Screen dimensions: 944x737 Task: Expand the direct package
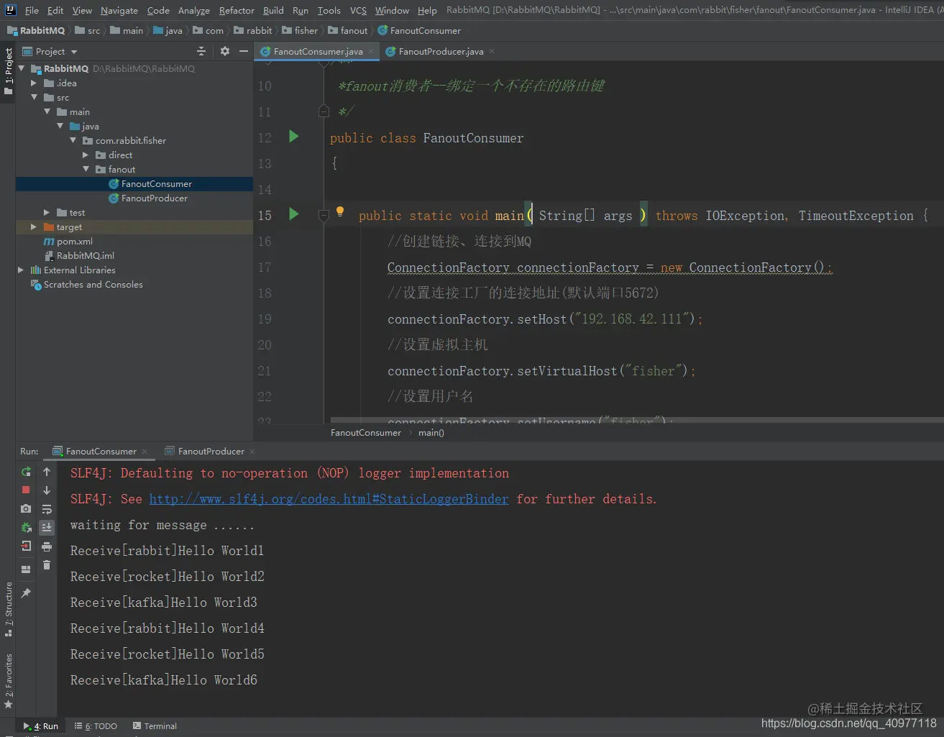[x=86, y=155]
